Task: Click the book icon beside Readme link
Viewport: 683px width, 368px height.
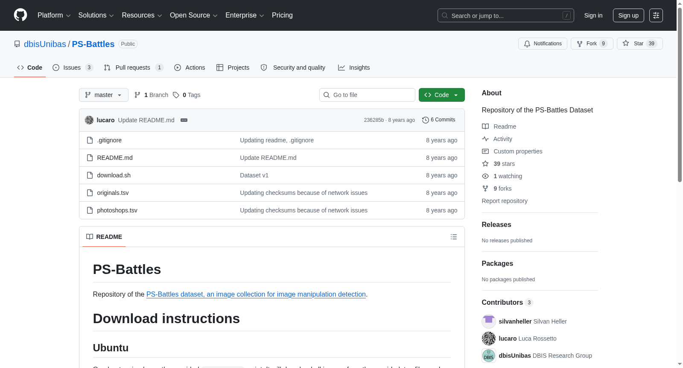Action: (x=485, y=127)
